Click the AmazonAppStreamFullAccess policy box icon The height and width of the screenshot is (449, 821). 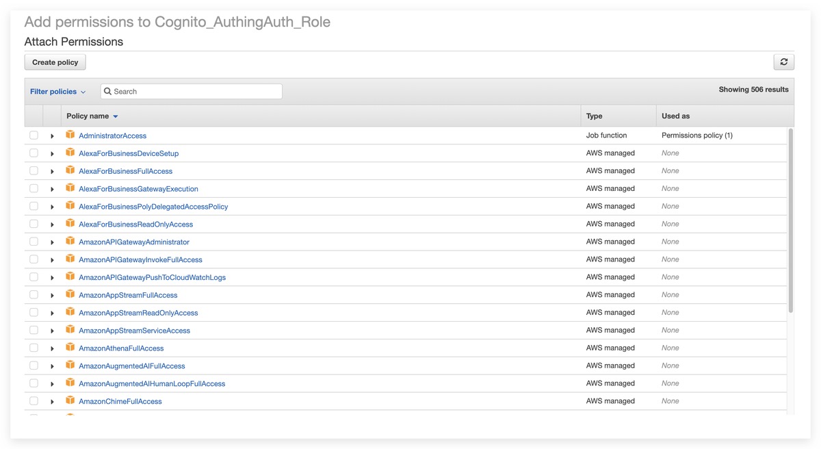point(70,294)
